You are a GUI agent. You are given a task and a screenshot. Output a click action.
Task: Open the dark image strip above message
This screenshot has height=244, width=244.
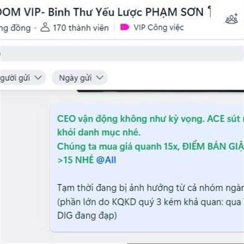click(161, 91)
